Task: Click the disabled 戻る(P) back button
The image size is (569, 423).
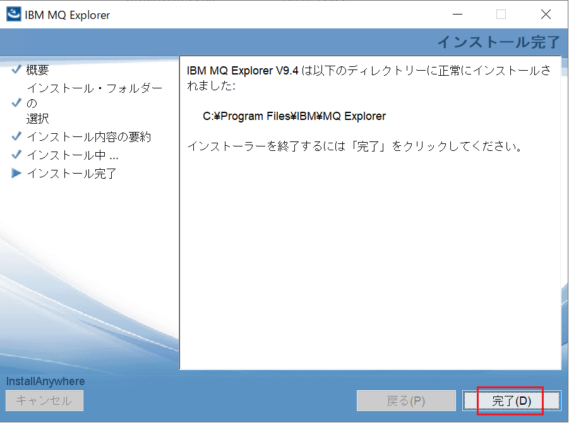Action: (x=406, y=400)
